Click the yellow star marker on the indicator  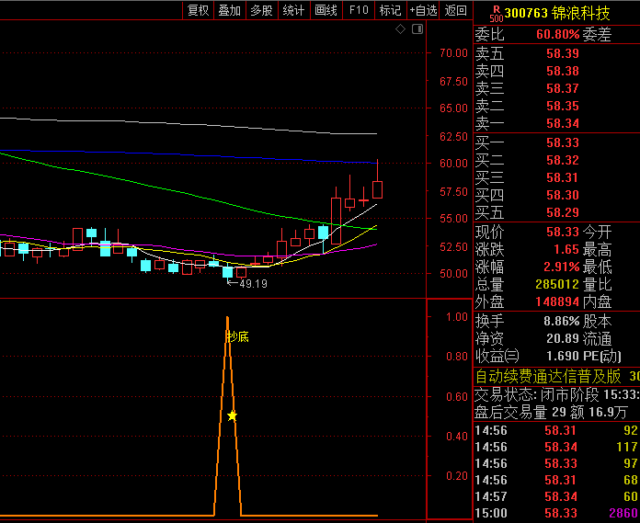[232, 415]
